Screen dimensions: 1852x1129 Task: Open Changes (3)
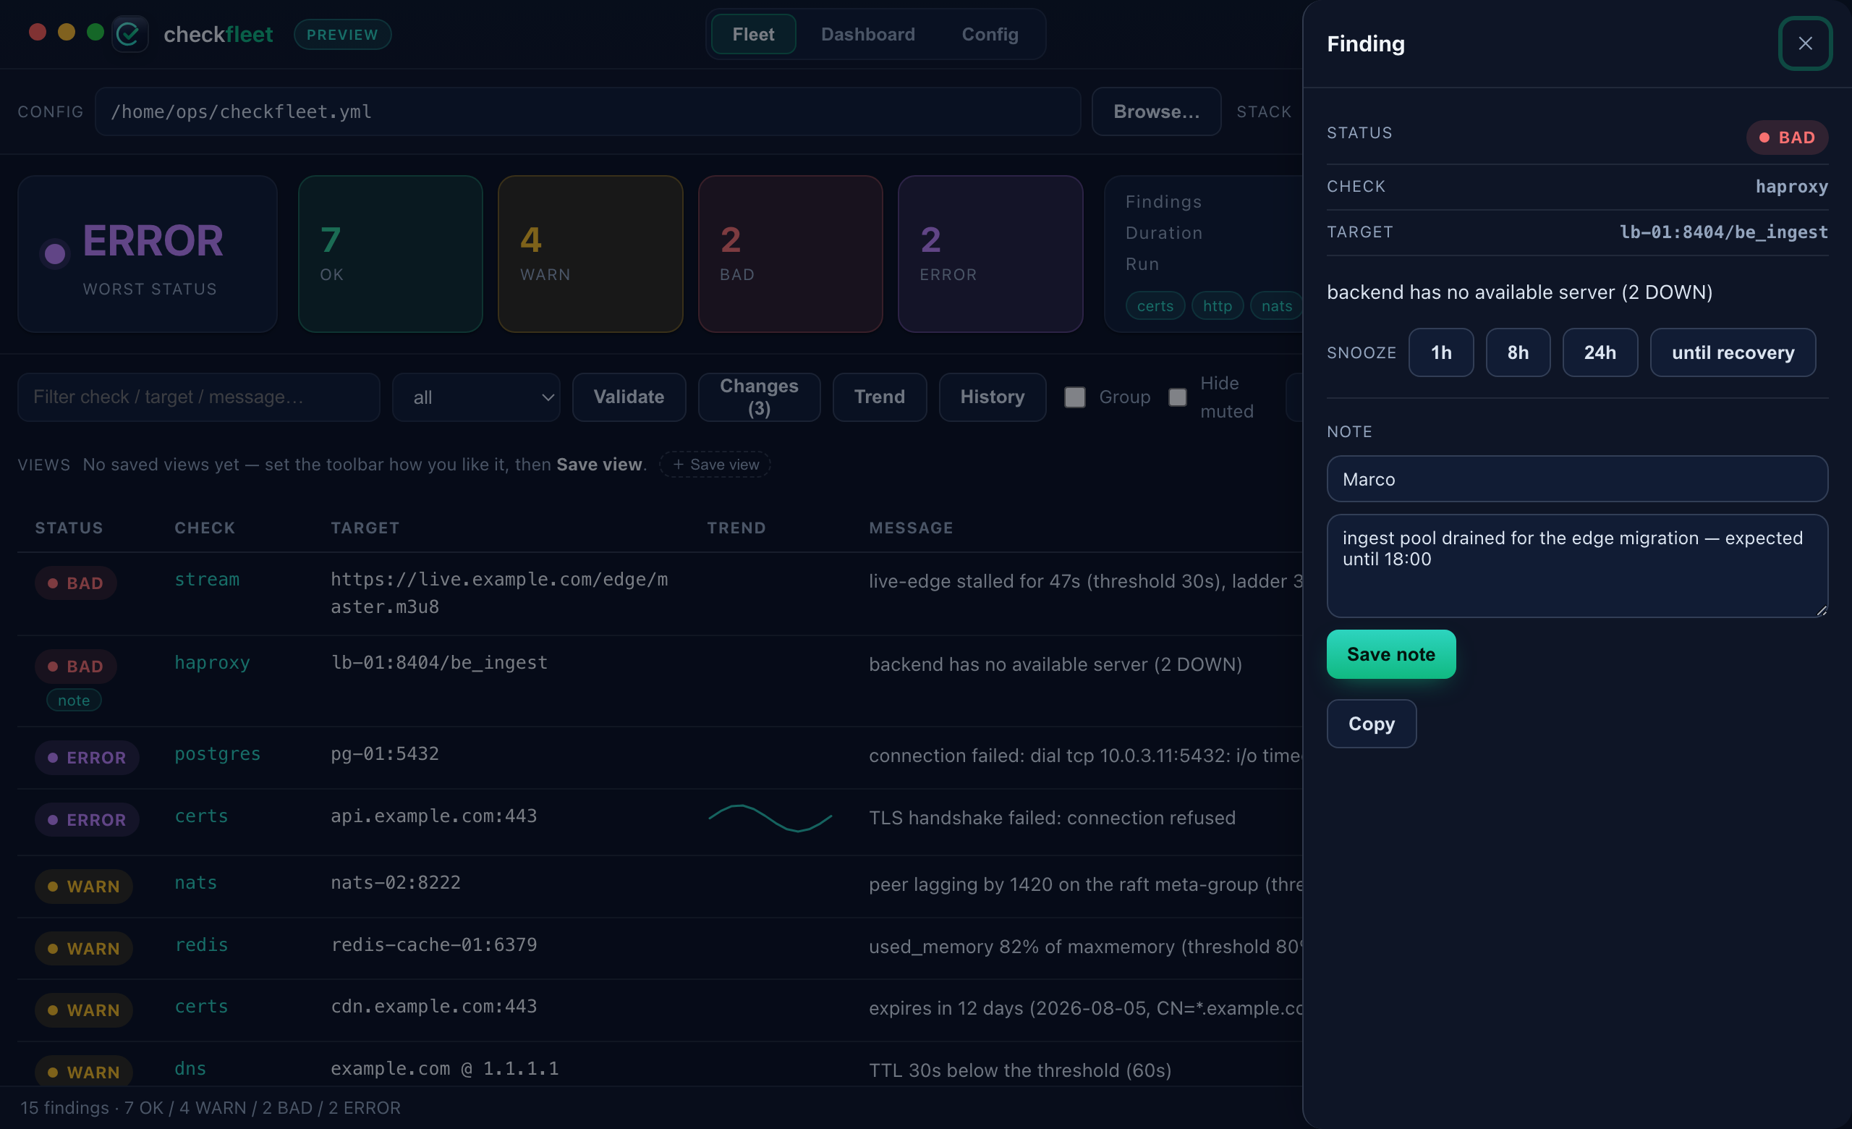[758, 397]
